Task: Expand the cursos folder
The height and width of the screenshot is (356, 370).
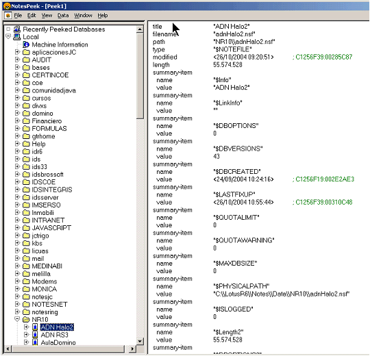Action: point(17,98)
